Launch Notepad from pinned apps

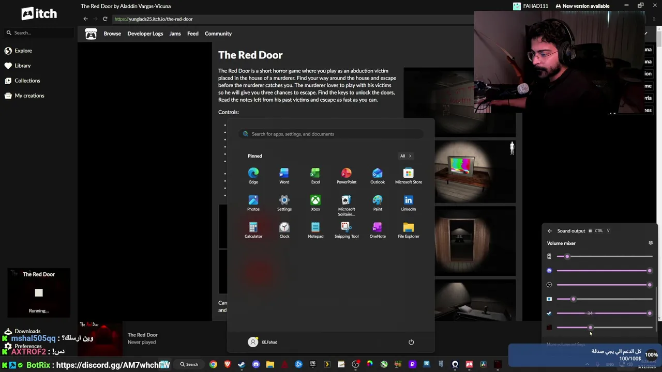315,230
